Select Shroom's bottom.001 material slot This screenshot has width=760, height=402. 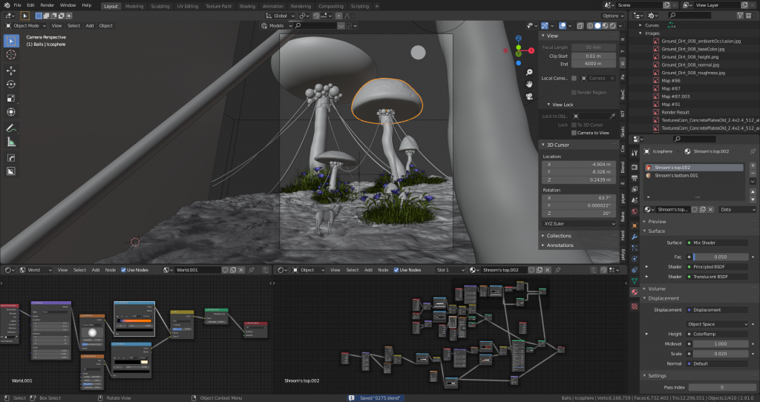click(x=694, y=175)
